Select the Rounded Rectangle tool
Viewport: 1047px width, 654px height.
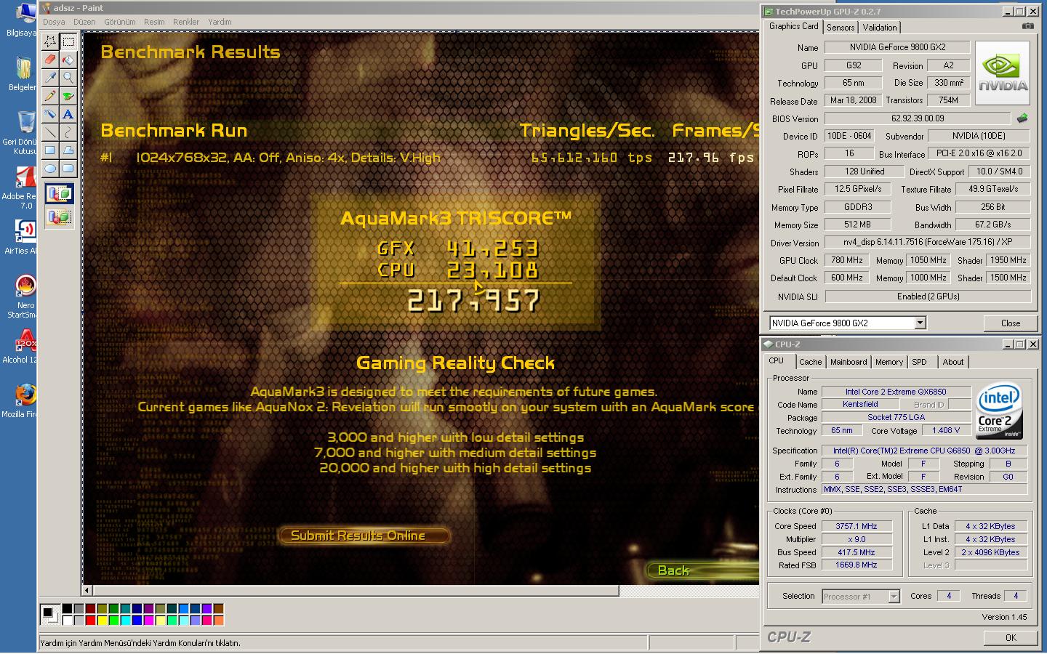coord(68,168)
